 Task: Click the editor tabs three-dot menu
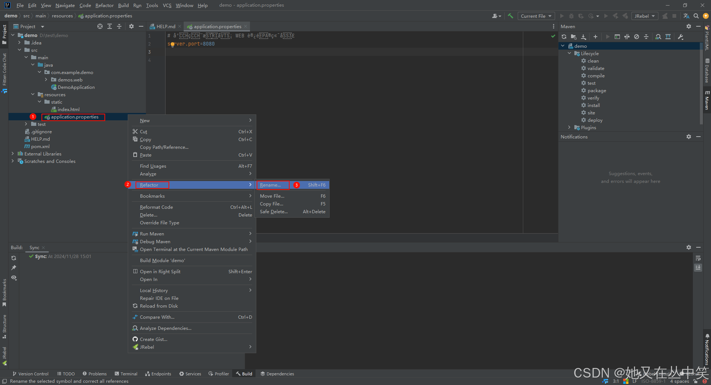[x=554, y=26]
